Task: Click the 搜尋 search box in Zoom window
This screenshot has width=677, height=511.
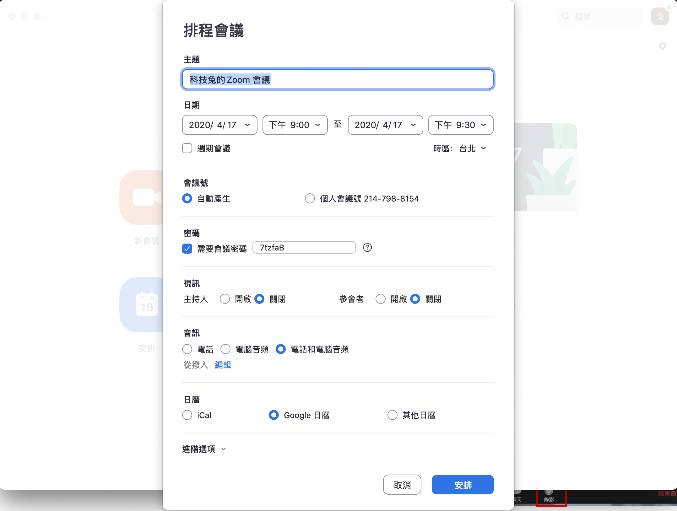Action: 600,16
